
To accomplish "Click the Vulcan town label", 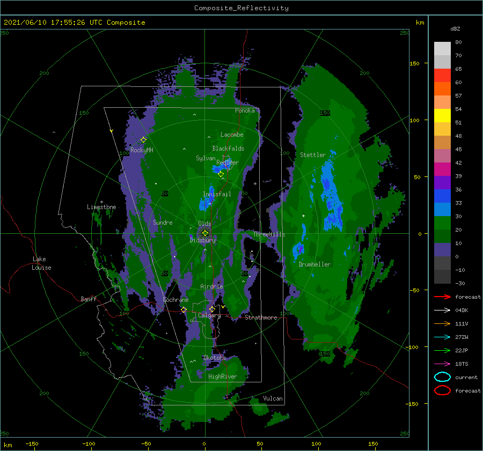I will [x=273, y=398].
